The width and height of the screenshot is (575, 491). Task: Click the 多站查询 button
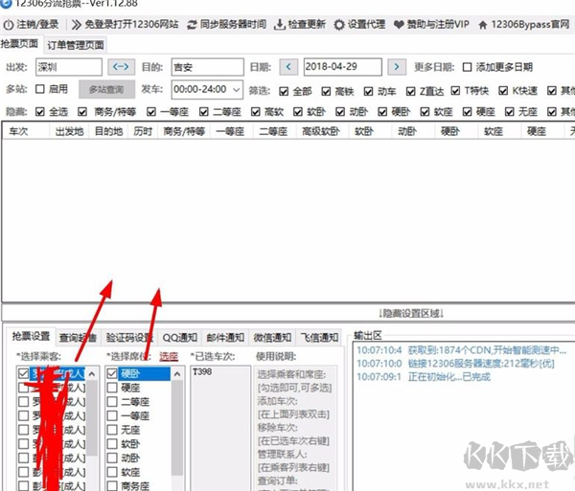pyautogui.click(x=106, y=89)
